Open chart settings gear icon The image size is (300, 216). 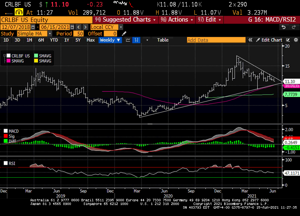(x=296, y=40)
